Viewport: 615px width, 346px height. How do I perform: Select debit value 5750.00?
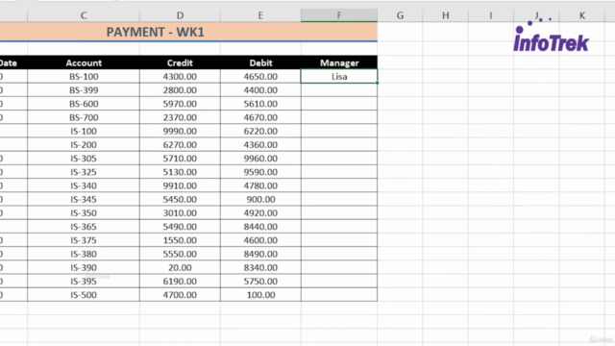tap(260, 282)
